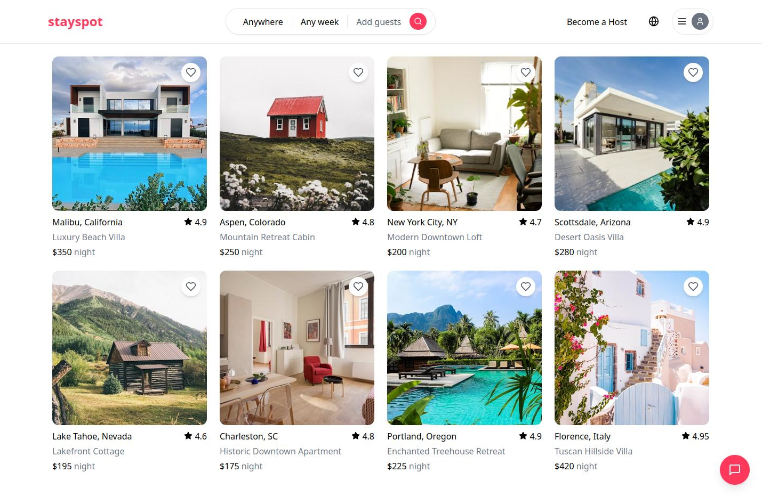This screenshot has width=762, height=497.
Task: Open the Charleston, SC listing title
Action: click(x=248, y=436)
